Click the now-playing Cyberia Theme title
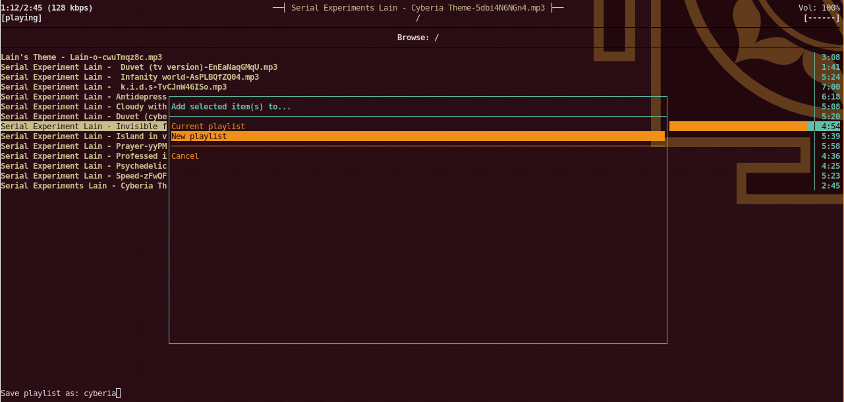 [418, 8]
